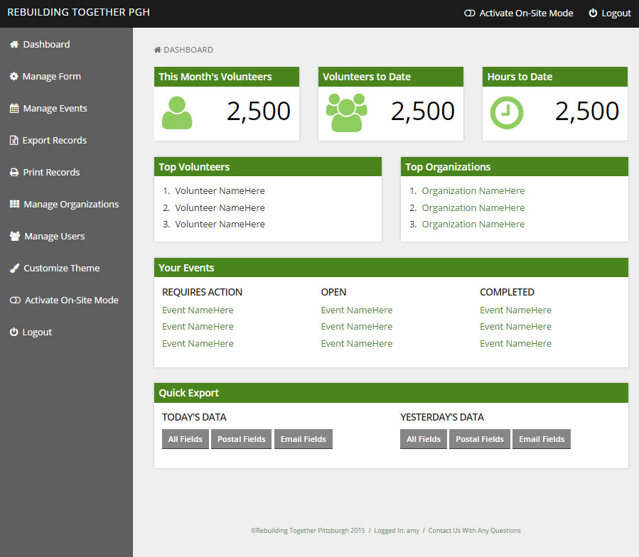
Task: Click the Export Records spreadsheet file icon
Action: point(14,140)
